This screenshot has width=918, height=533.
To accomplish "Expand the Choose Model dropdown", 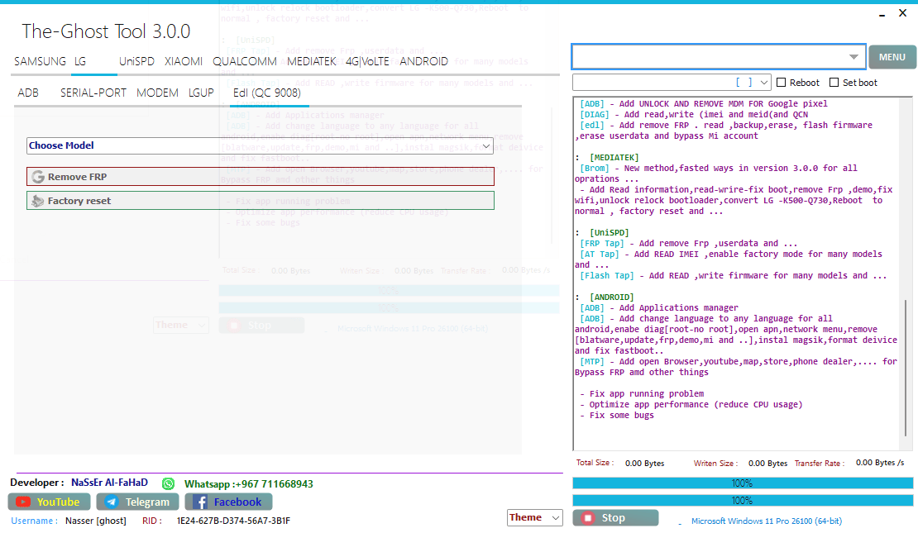I will (x=486, y=145).
